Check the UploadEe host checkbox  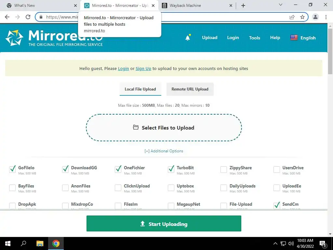pos(276,188)
